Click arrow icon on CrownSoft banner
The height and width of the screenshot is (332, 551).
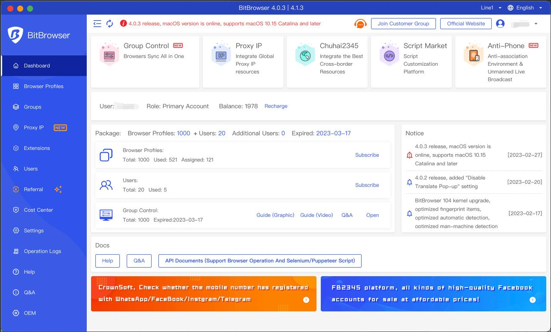coord(306,300)
